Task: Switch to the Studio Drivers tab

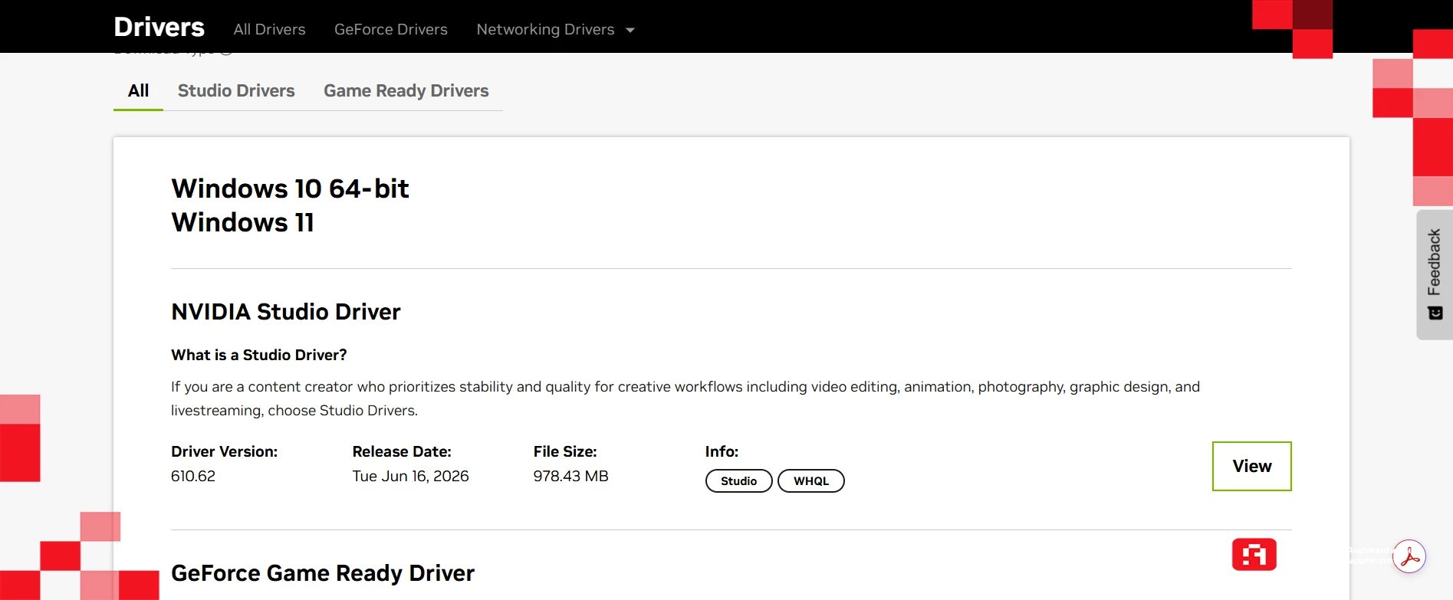Action: click(x=236, y=91)
